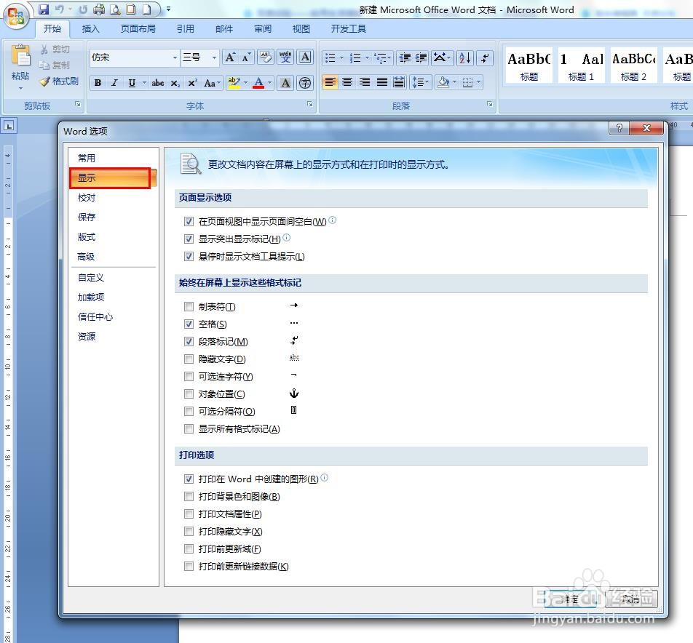
Task: Toggle document tooltips on hover checkbox
Action: point(189,256)
